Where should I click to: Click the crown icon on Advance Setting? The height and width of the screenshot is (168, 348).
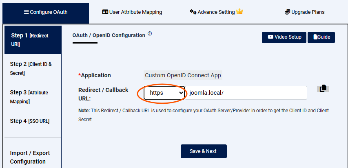pos(239,12)
